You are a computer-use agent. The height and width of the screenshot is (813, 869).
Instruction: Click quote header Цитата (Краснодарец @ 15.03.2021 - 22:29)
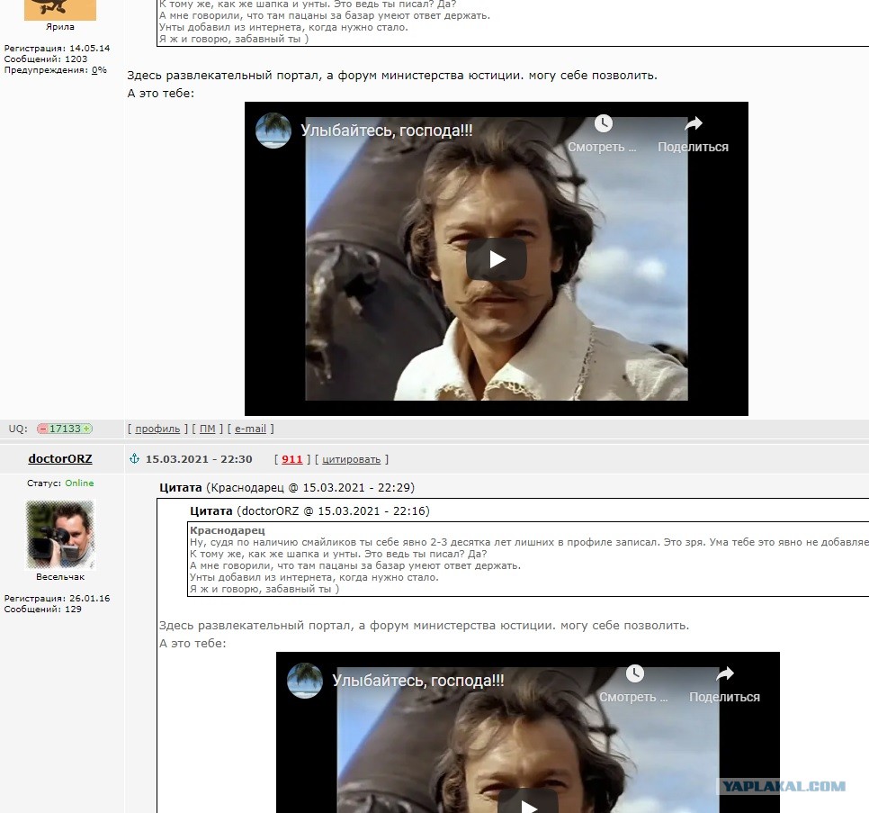287,487
